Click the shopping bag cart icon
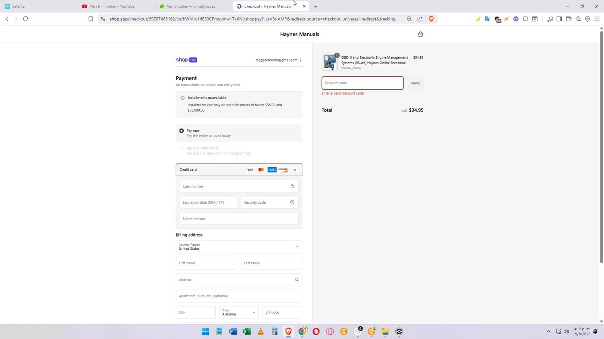The image size is (604, 339). [x=420, y=34]
